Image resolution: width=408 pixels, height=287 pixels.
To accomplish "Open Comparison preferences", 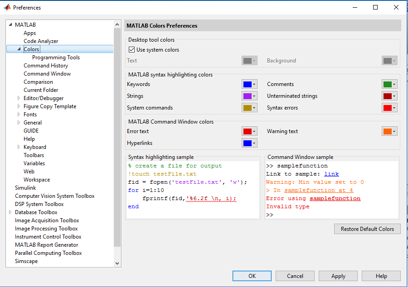I will pyautogui.click(x=38, y=82).
